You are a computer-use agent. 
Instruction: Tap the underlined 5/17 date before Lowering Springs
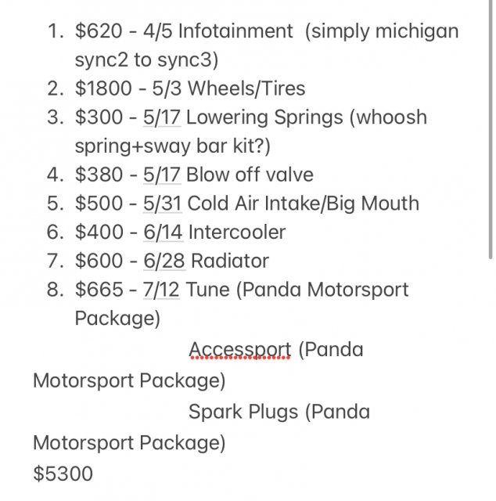click(x=162, y=117)
